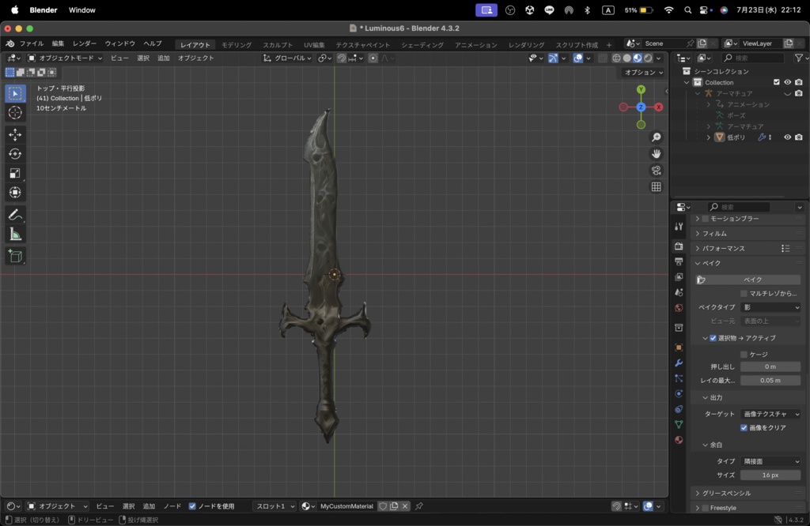This screenshot has height=526, width=810.
Task: Select the Rotate tool in the toolbar
Action: point(14,154)
